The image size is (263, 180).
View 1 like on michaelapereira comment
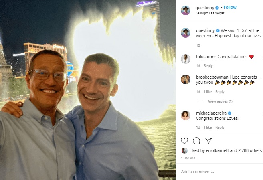pyautogui.click(x=208, y=127)
